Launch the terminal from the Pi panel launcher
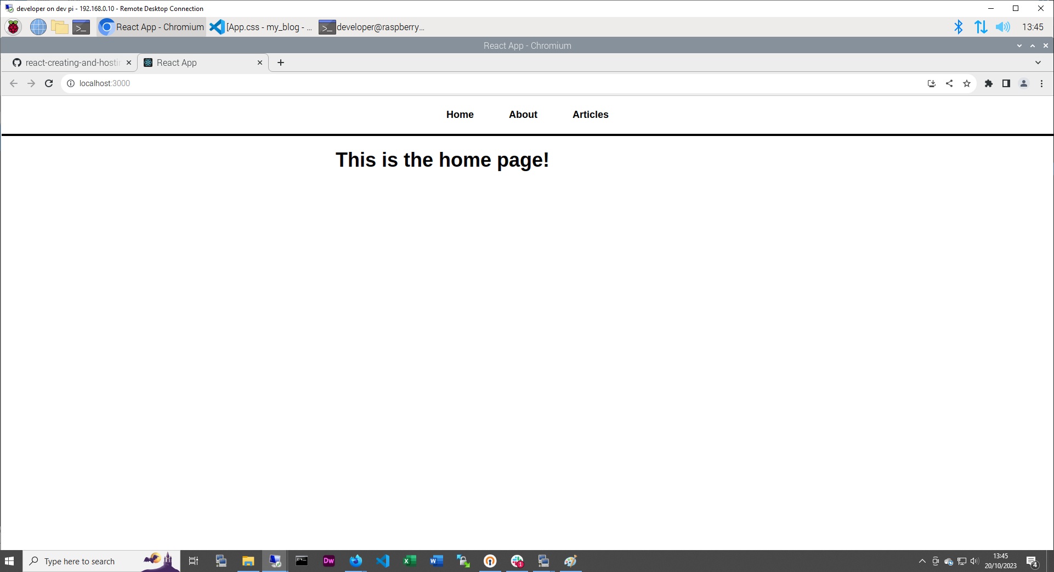This screenshot has width=1054, height=572. point(81,27)
